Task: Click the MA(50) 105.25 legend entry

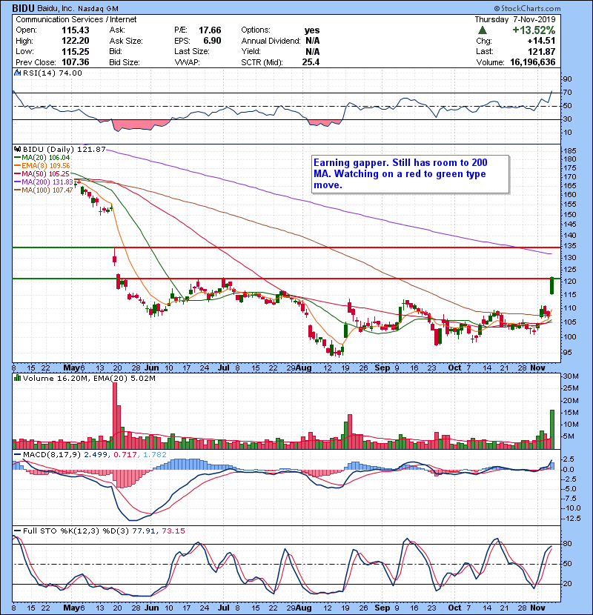Action: 42,173
